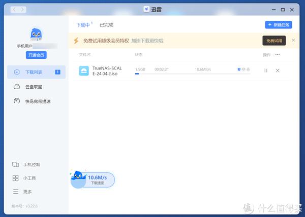Click the speedometer icon beside 快鸟宽带提速

pos(17,101)
